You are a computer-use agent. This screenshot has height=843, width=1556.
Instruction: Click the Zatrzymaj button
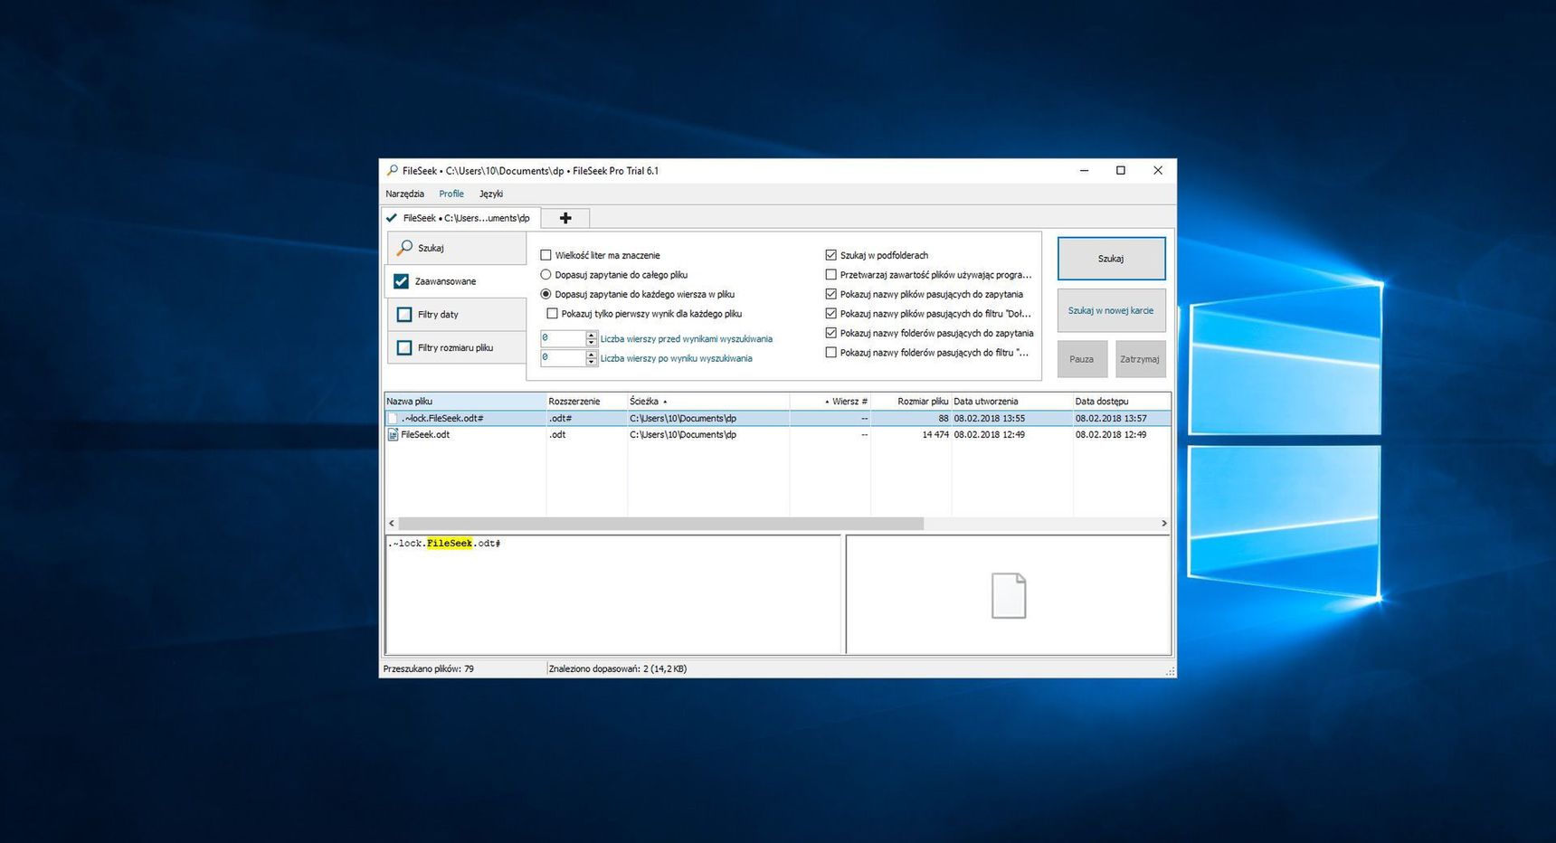(x=1140, y=359)
